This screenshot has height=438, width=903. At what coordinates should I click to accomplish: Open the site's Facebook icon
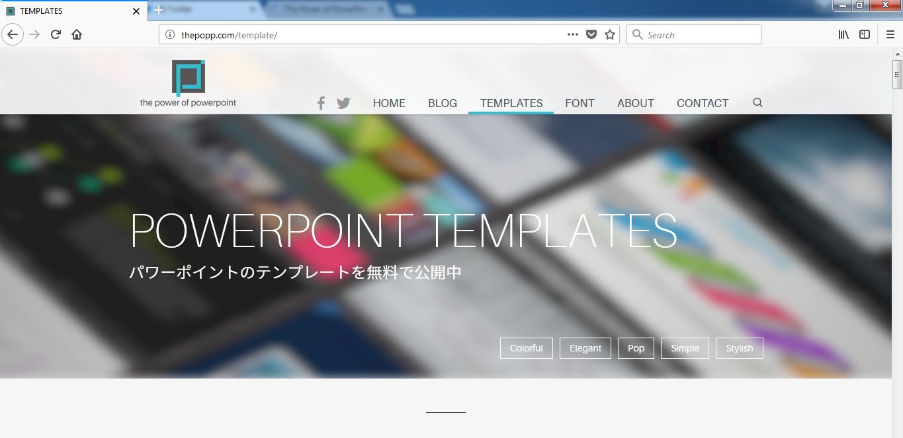(x=321, y=103)
